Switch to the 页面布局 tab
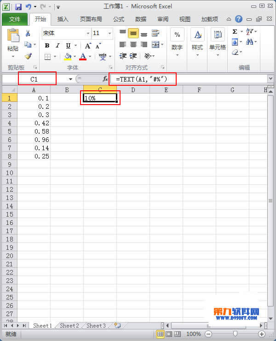The image size is (276, 341). pyautogui.click(x=91, y=19)
